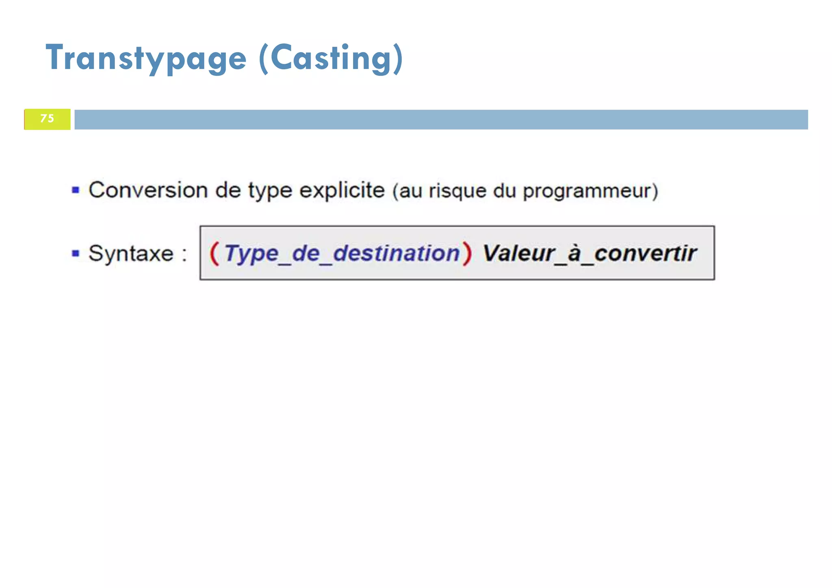Click the text "Valeur_à_convertir"
This screenshot has height=588, width=832.
(x=589, y=254)
